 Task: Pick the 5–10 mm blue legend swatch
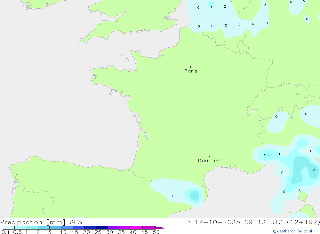55,228
